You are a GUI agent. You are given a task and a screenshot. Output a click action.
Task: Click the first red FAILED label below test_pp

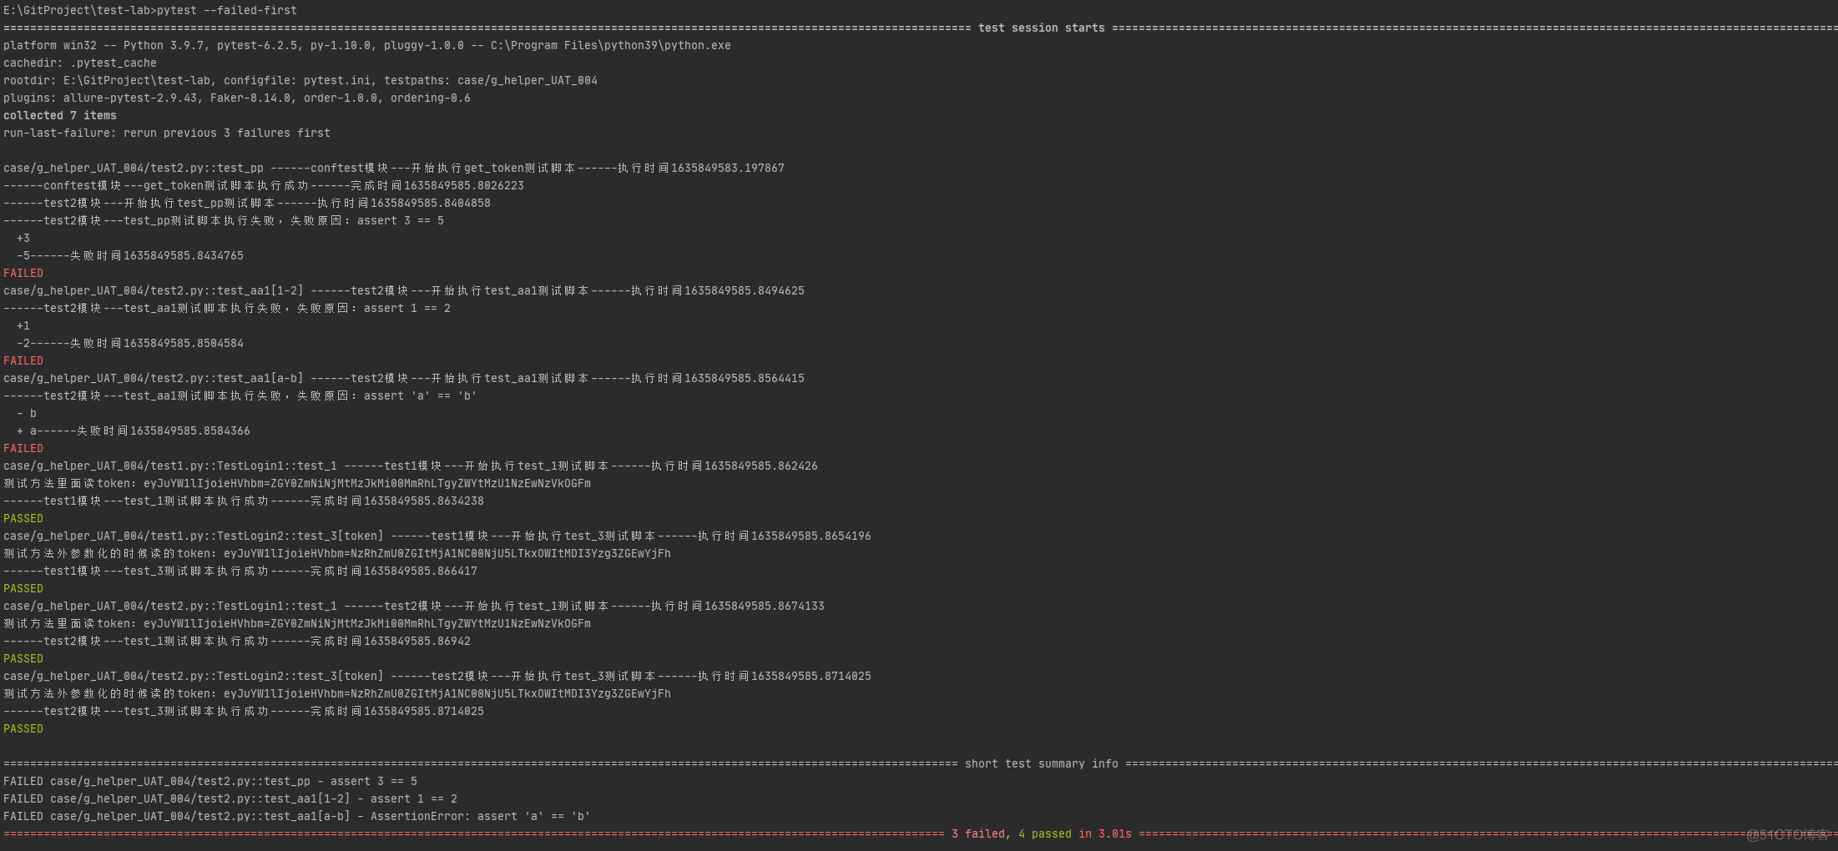point(23,273)
